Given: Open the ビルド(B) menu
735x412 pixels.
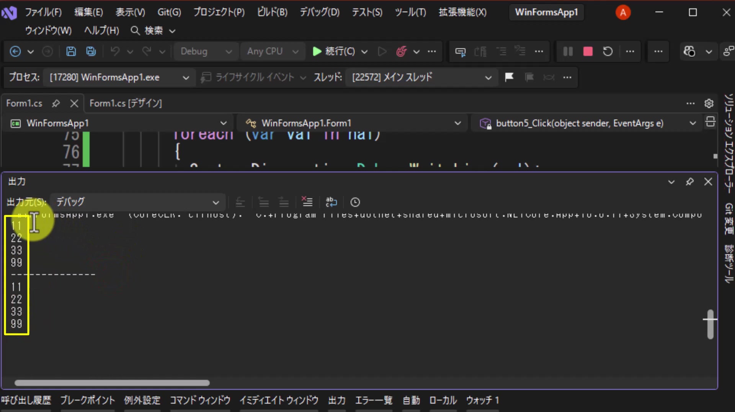Looking at the screenshot, I should 272,12.
